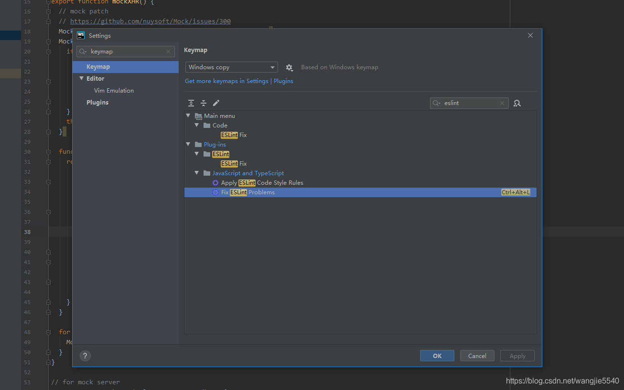Click the settings search field containing keymap
The height and width of the screenshot is (390, 624).
point(126,52)
